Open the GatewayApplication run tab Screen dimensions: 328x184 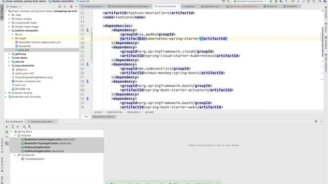[42, 122]
